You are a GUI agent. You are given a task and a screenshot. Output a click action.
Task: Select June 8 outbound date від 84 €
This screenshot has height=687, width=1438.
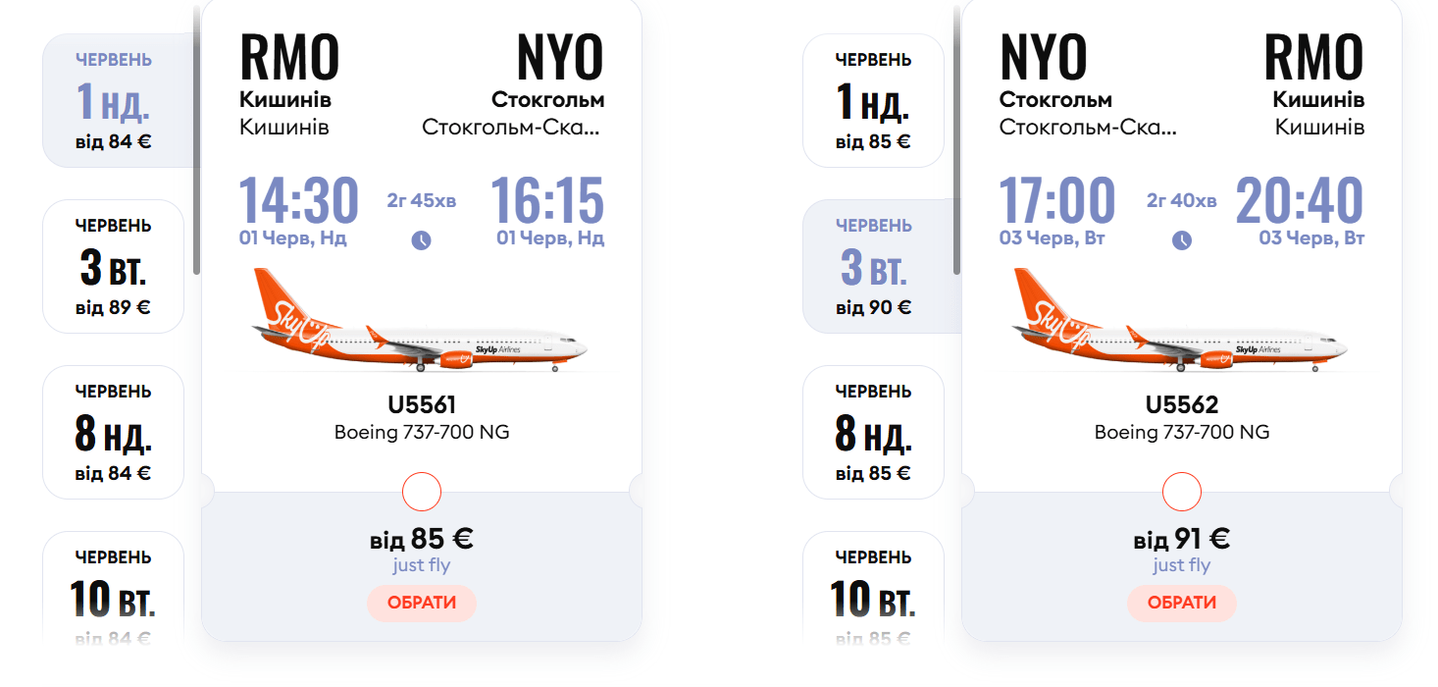[114, 432]
